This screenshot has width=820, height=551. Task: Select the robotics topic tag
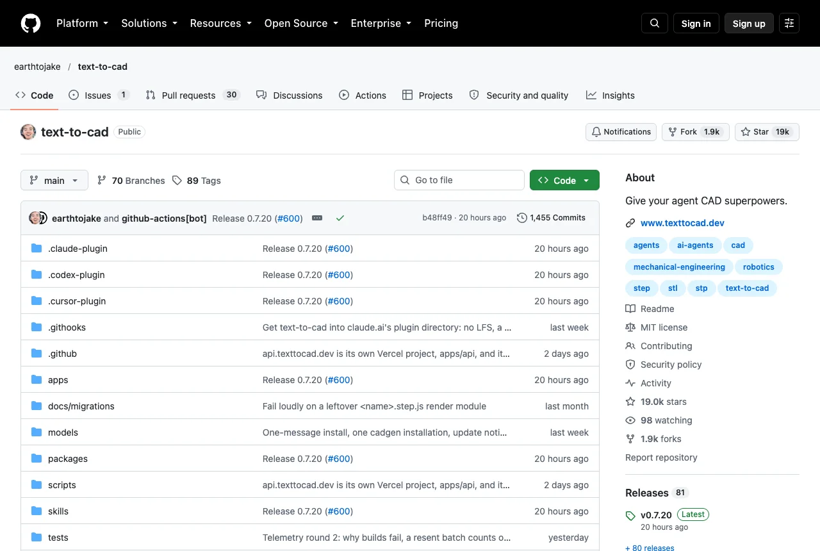(758, 267)
